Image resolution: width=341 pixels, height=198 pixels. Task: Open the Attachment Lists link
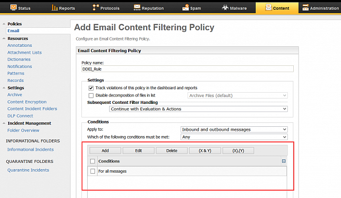(x=24, y=53)
